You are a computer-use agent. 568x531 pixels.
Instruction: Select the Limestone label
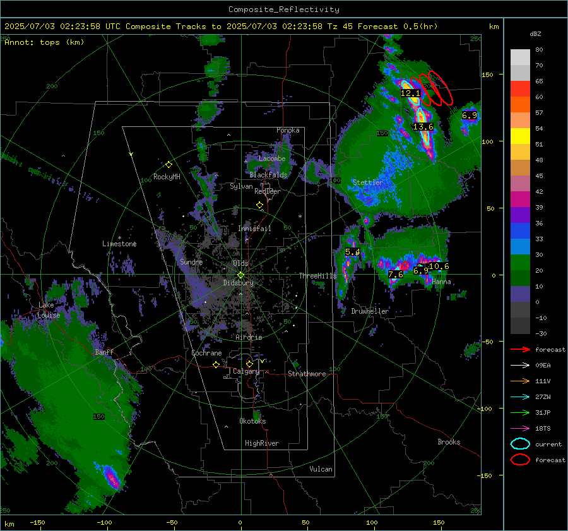pyautogui.click(x=119, y=244)
